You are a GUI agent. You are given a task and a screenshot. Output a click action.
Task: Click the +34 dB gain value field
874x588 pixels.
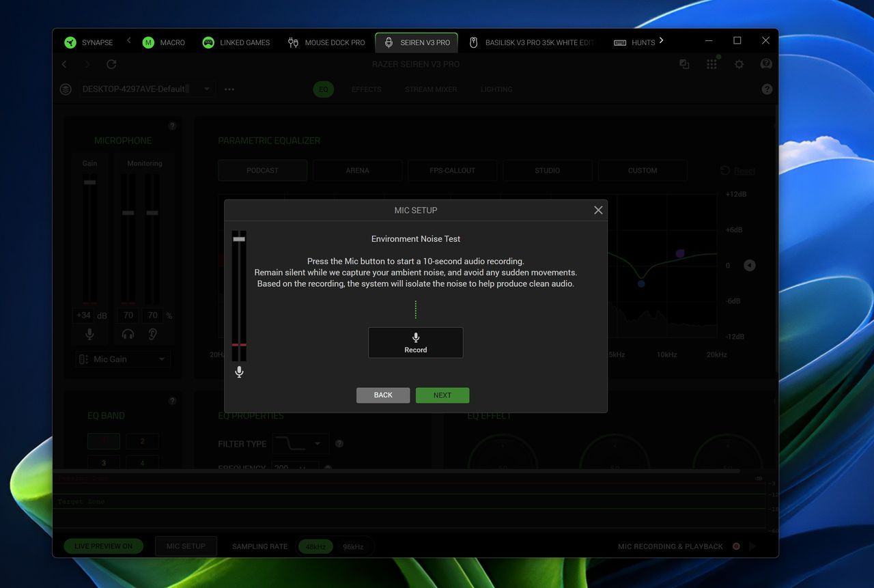83,316
